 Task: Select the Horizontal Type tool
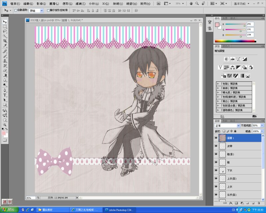[x=5, y=95]
